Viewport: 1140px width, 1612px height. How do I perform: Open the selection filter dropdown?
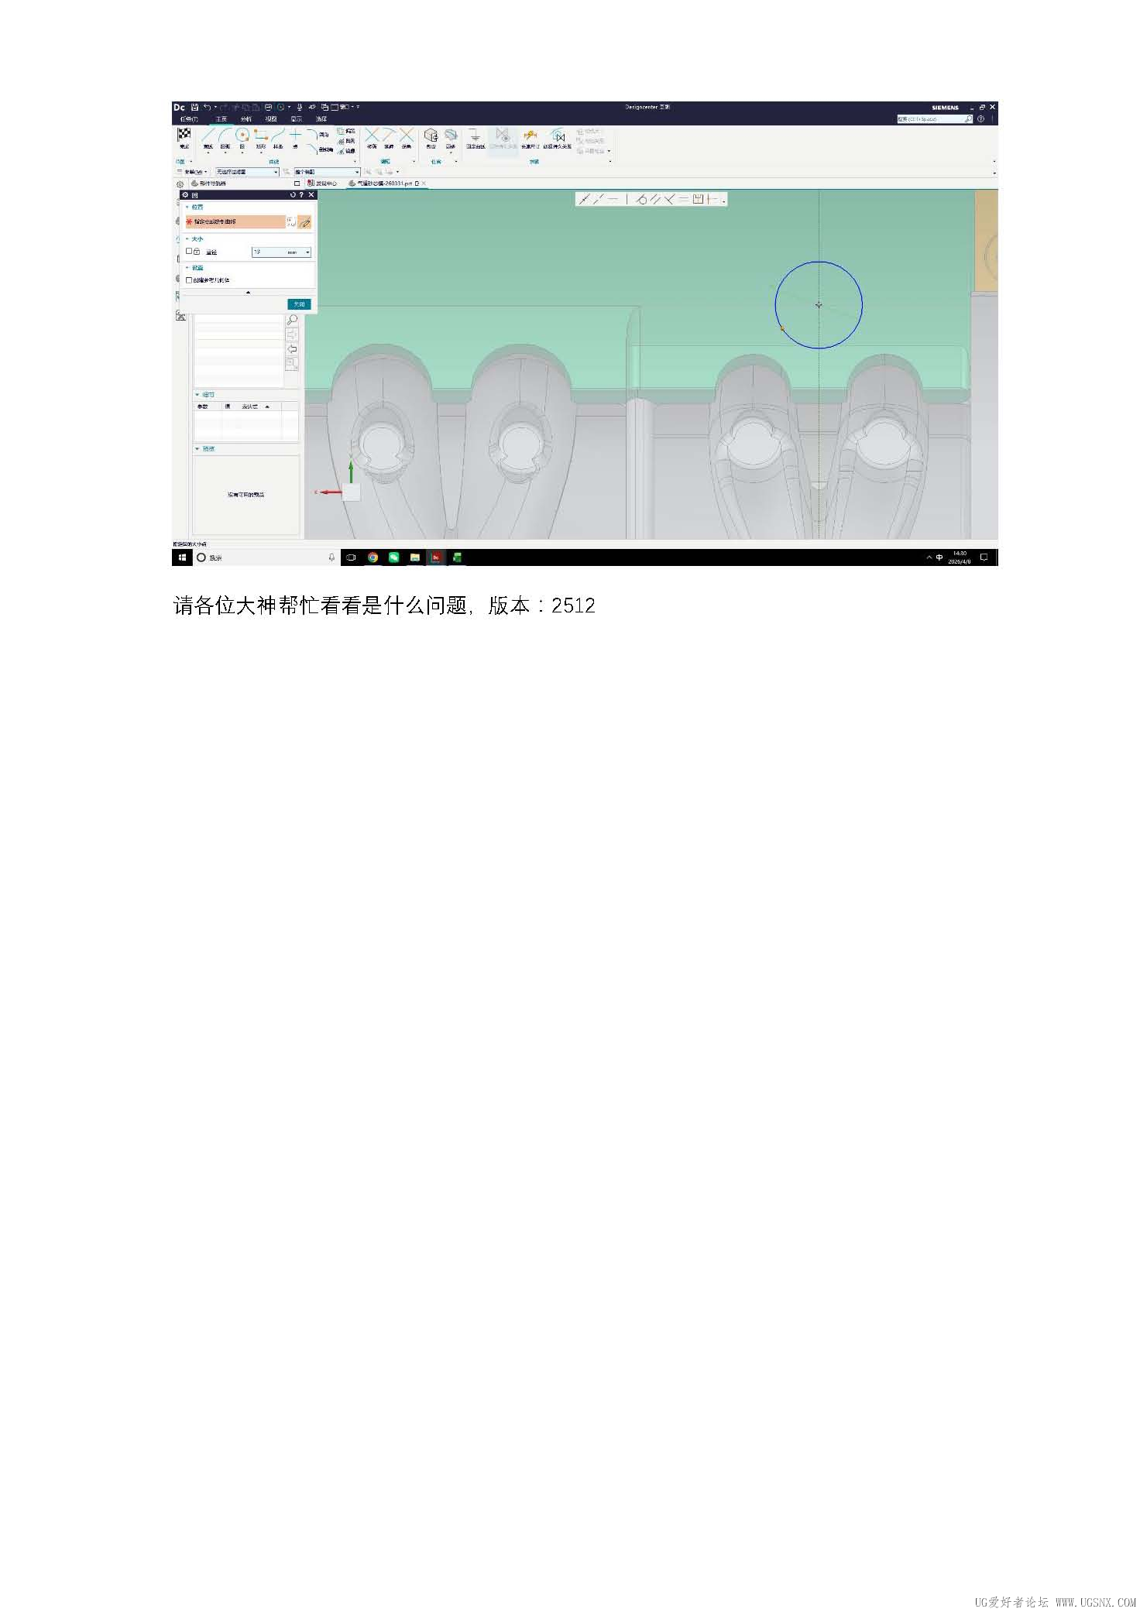[x=246, y=172]
